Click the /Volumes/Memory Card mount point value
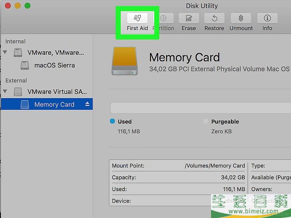This screenshot has height=218, width=291. coord(215,166)
